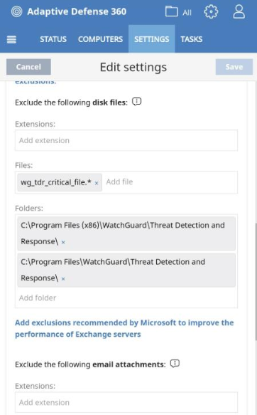This screenshot has height=415, width=257.
Task: Open the gear settings icon
Action: (211, 12)
